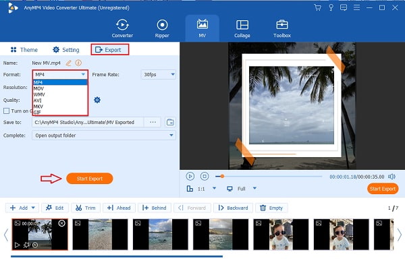Open the Toolbox module
405x263 pixels.
pyautogui.click(x=281, y=28)
